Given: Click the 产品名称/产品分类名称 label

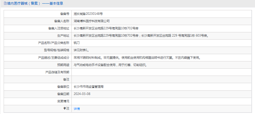Looking at the screenshot, I should point(54,43).
